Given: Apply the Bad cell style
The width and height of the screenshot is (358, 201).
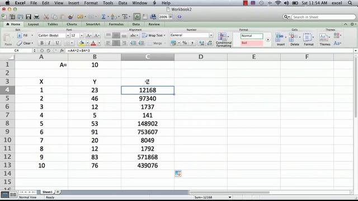Looking at the screenshot, I should click(x=252, y=43).
